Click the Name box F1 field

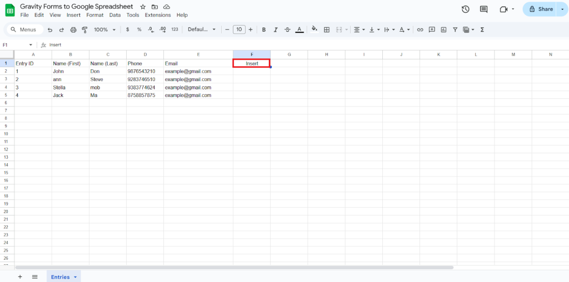point(14,45)
